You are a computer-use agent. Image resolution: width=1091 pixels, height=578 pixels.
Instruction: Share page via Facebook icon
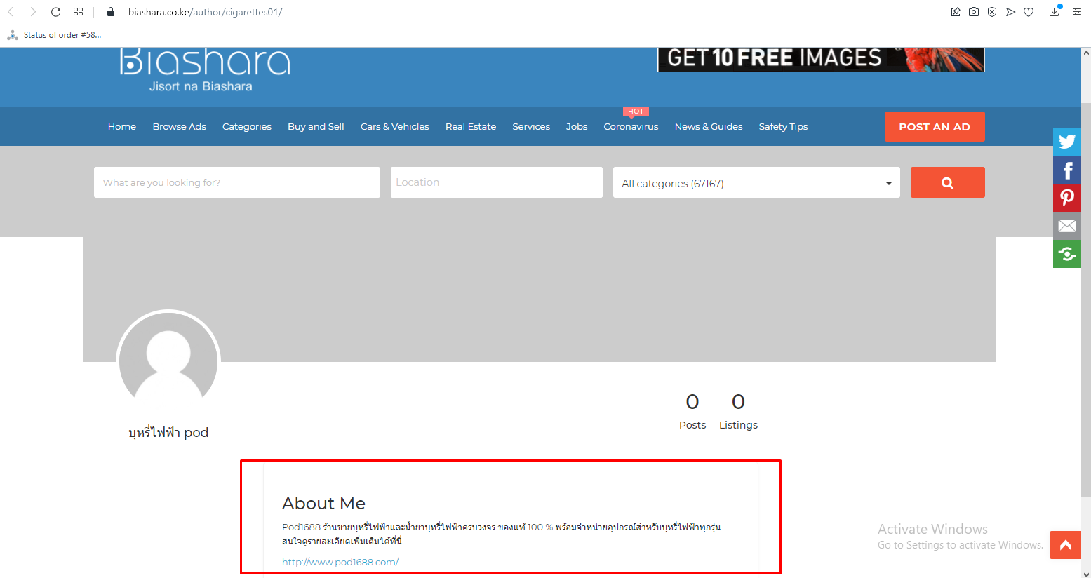(1066, 170)
